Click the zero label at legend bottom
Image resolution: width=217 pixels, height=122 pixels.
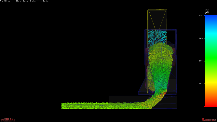tap(203, 106)
